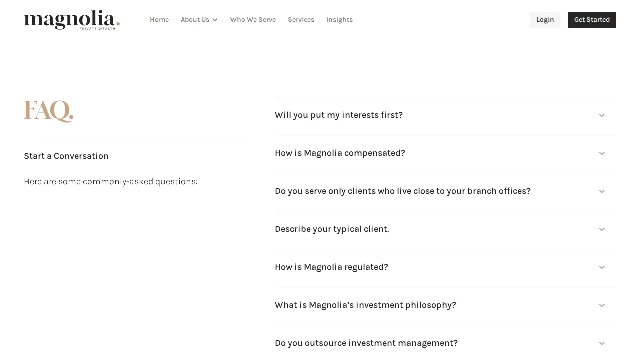Select "How is Magnolia regulated?" question text
The image size is (640, 360).
[x=331, y=267]
